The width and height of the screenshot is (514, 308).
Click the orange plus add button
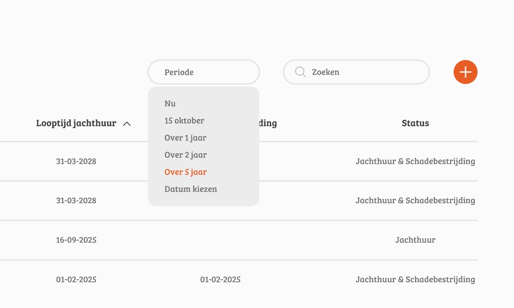click(466, 72)
